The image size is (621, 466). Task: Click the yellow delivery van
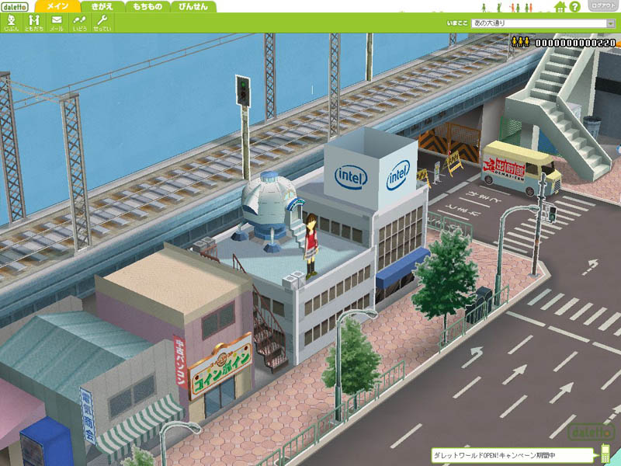tap(520, 168)
